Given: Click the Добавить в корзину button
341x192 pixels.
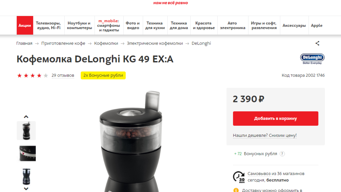Looking at the screenshot, I should click(x=276, y=119).
